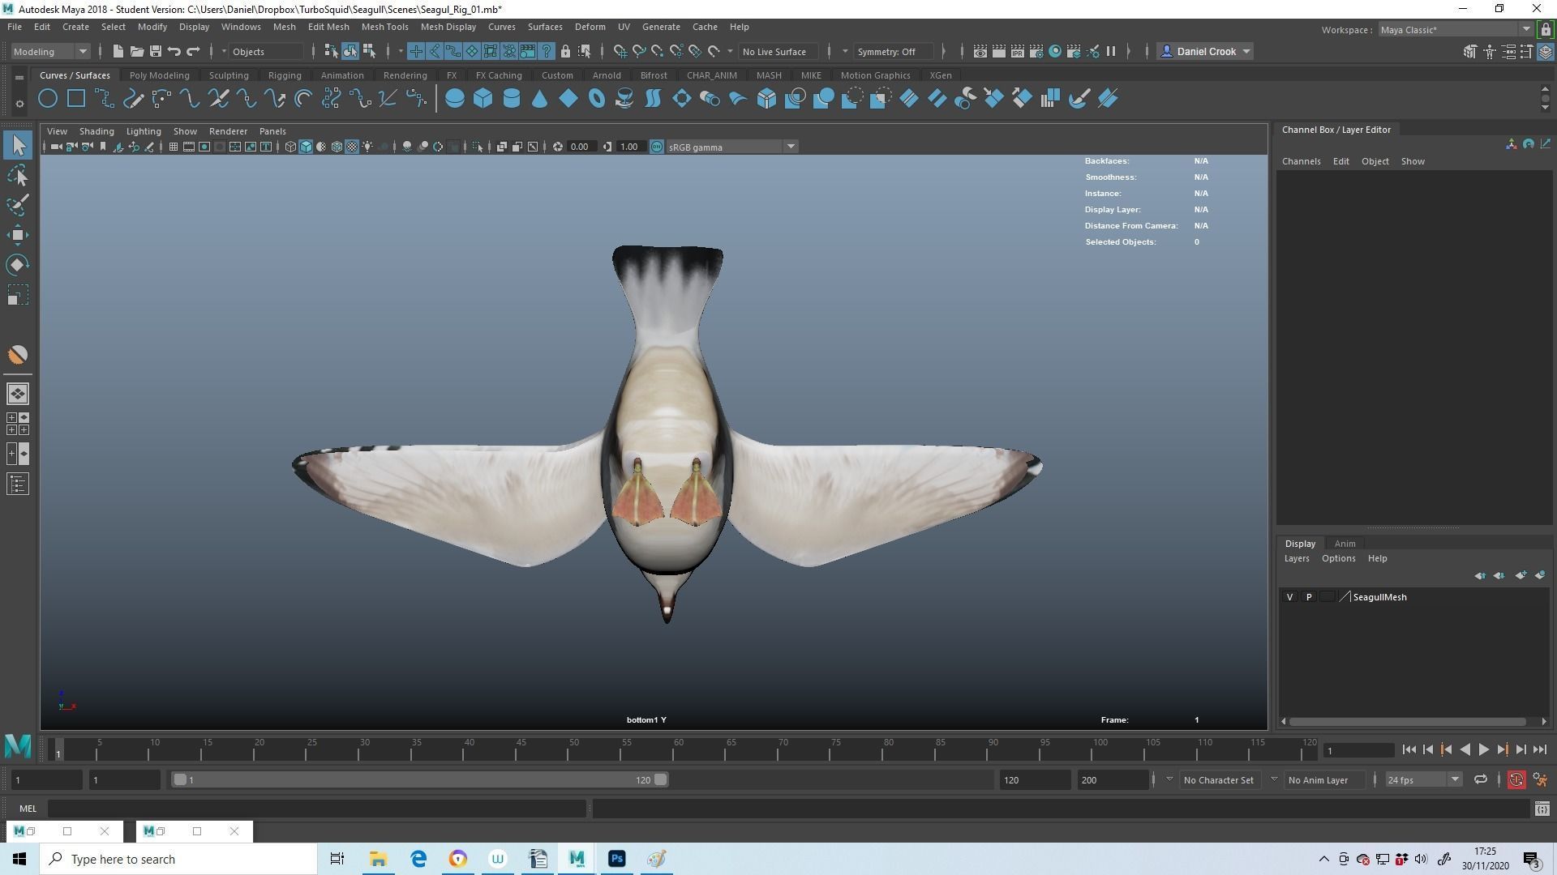Click the Open Scene folder icon

pyautogui.click(x=136, y=51)
